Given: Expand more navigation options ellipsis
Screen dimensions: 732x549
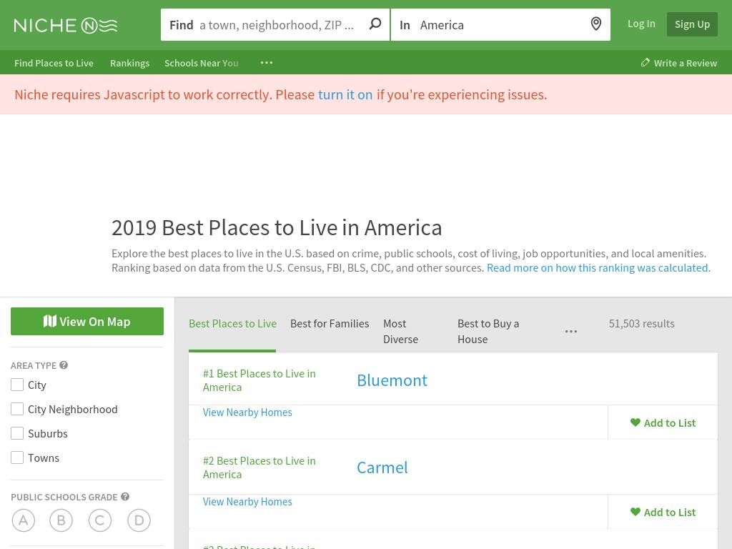Looking at the screenshot, I should (267, 63).
